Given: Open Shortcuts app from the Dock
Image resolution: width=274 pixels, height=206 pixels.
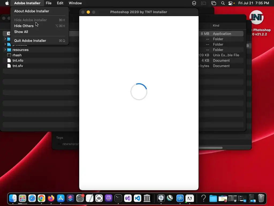Looking at the screenshot, I should (x=70, y=198).
